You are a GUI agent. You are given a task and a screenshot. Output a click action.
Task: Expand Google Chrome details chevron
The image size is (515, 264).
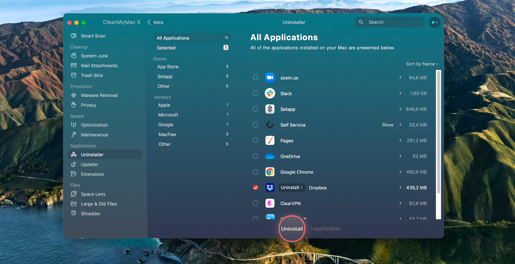point(400,172)
